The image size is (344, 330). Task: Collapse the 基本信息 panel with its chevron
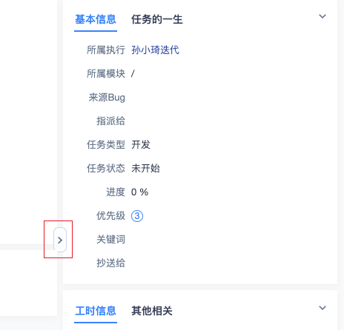point(322,16)
